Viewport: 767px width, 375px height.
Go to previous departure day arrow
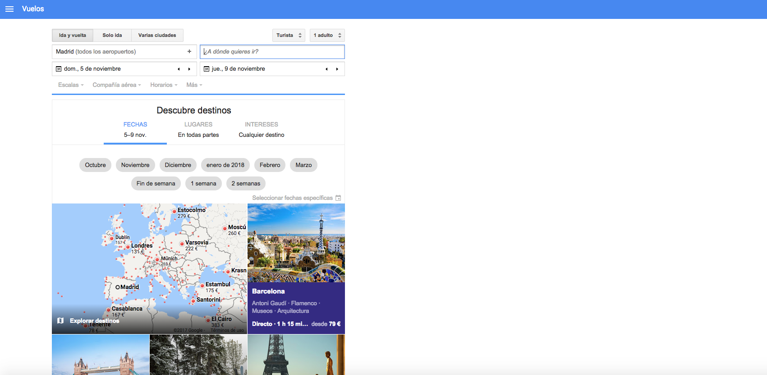179,69
